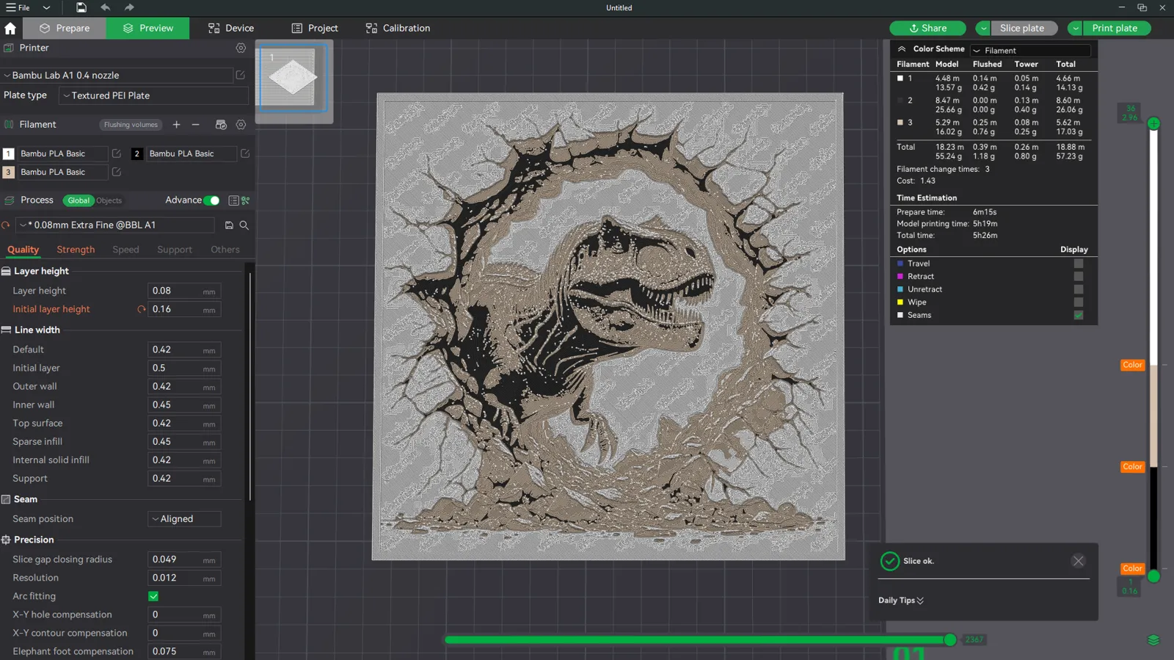Click the Share button
This screenshot has width=1174, height=660.
(x=927, y=28)
